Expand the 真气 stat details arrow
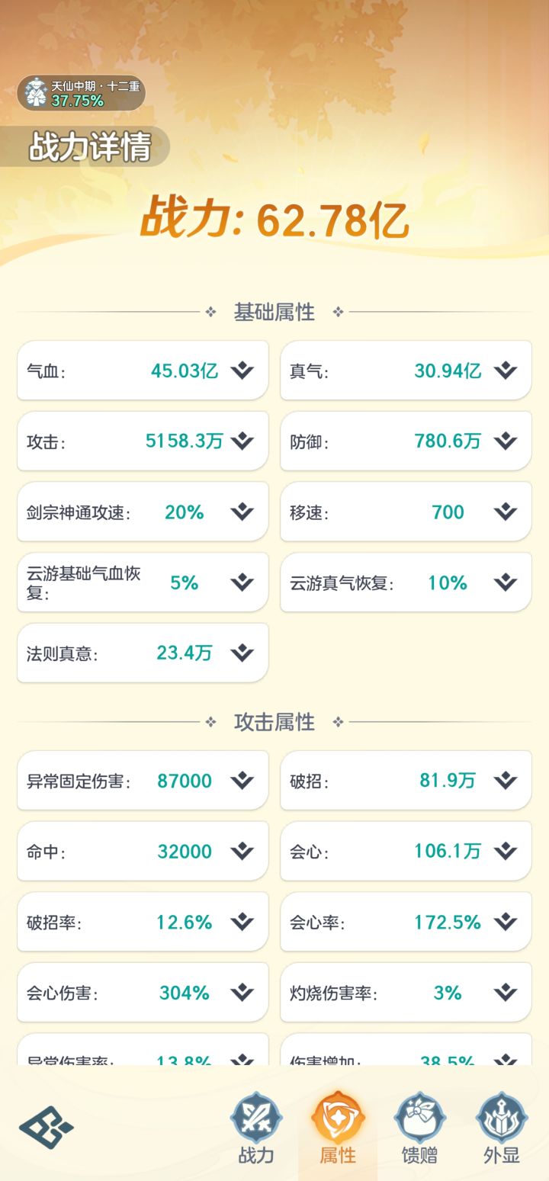Image resolution: width=549 pixels, height=1181 pixels. (505, 371)
